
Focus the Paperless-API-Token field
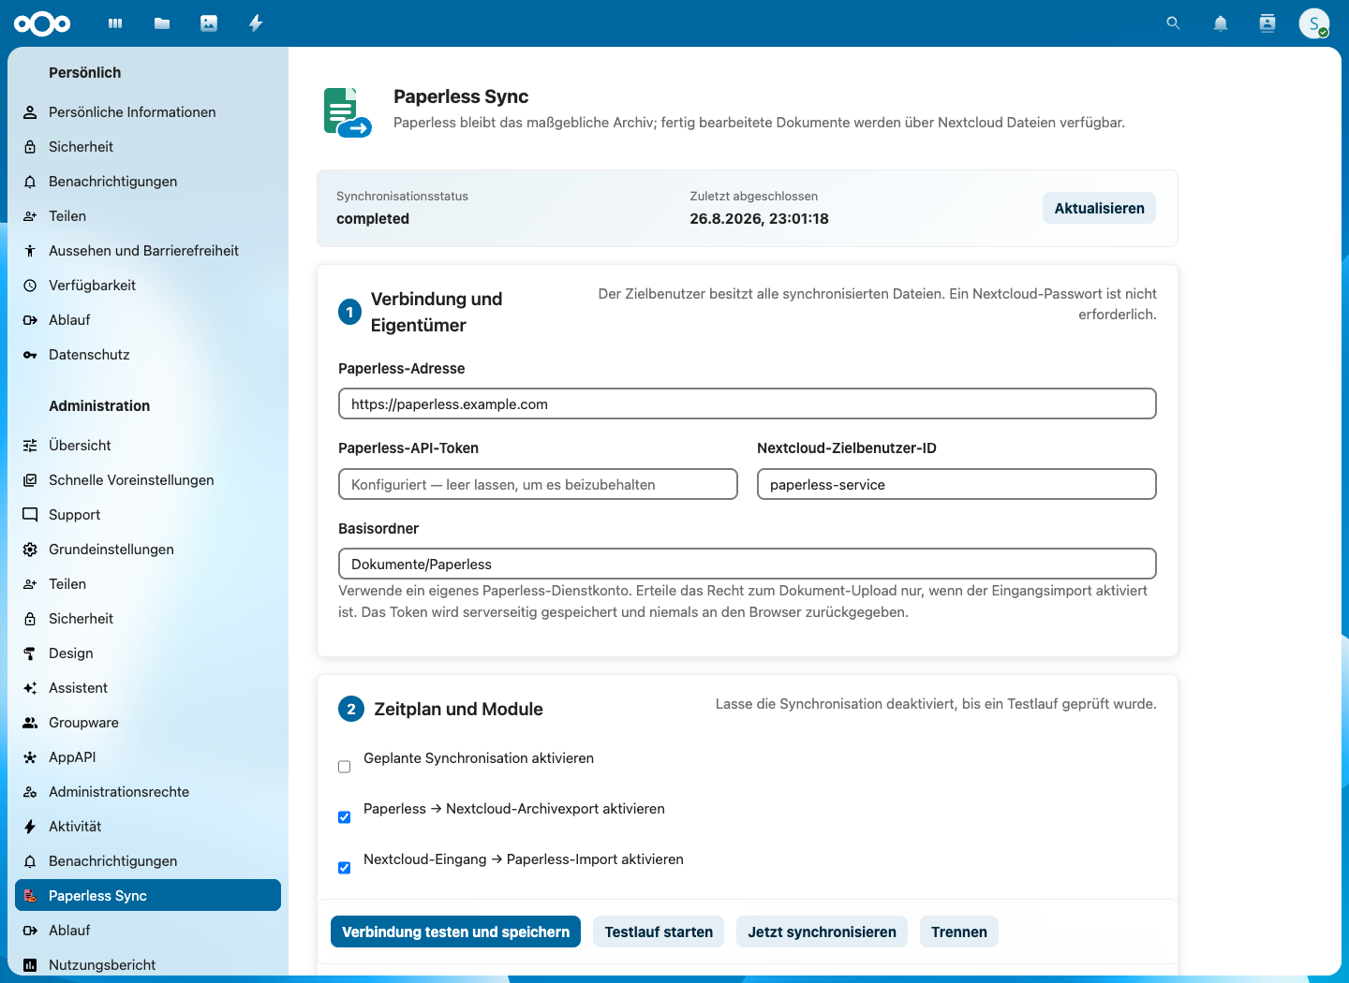point(538,484)
